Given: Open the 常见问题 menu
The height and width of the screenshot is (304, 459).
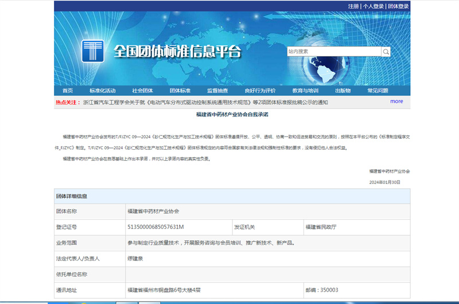Looking at the screenshot, I should click(x=378, y=91).
